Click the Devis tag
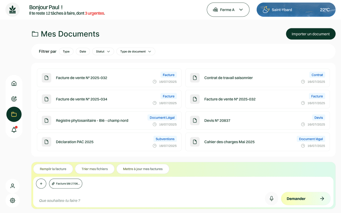The width and height of the screenshot is (341, 213). [x=319, y=118]
